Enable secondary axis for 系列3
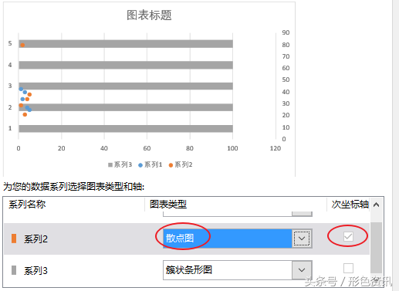Viewport: 399px width, 291px height. tap(348, 268)
